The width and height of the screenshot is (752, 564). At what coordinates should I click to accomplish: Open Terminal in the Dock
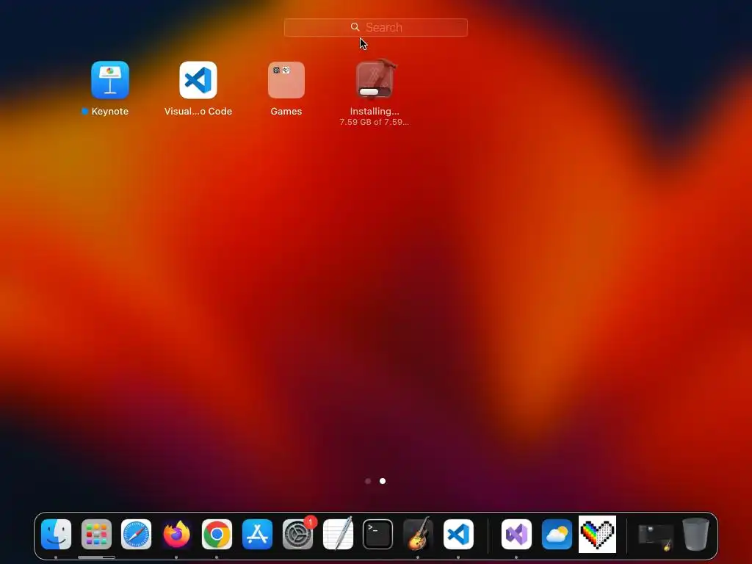[378, 535]
